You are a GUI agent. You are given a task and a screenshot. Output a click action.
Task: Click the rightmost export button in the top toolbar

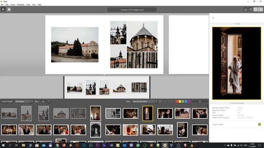tap(258, 9)
